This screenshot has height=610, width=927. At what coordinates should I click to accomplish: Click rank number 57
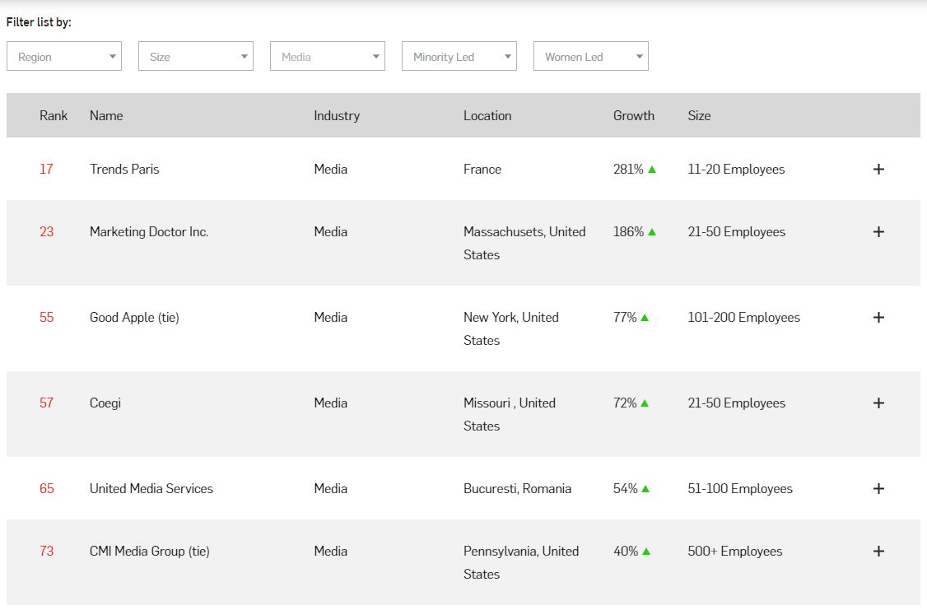tap(47, 403)
